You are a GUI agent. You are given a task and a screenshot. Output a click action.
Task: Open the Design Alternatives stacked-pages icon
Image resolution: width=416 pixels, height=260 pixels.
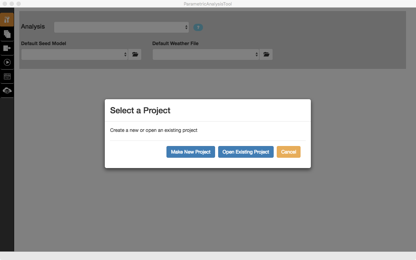click(7, 34)
